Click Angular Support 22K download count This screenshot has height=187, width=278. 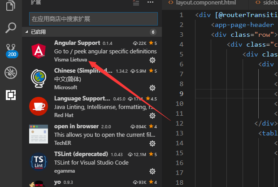140,43
